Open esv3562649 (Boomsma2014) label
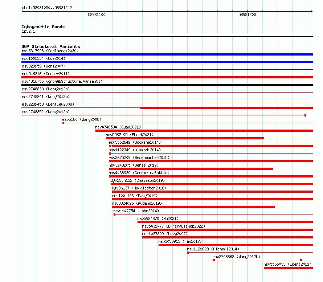The width and height of the screenshot is (323, 282). pyautogui.click(x=135, y=142)
